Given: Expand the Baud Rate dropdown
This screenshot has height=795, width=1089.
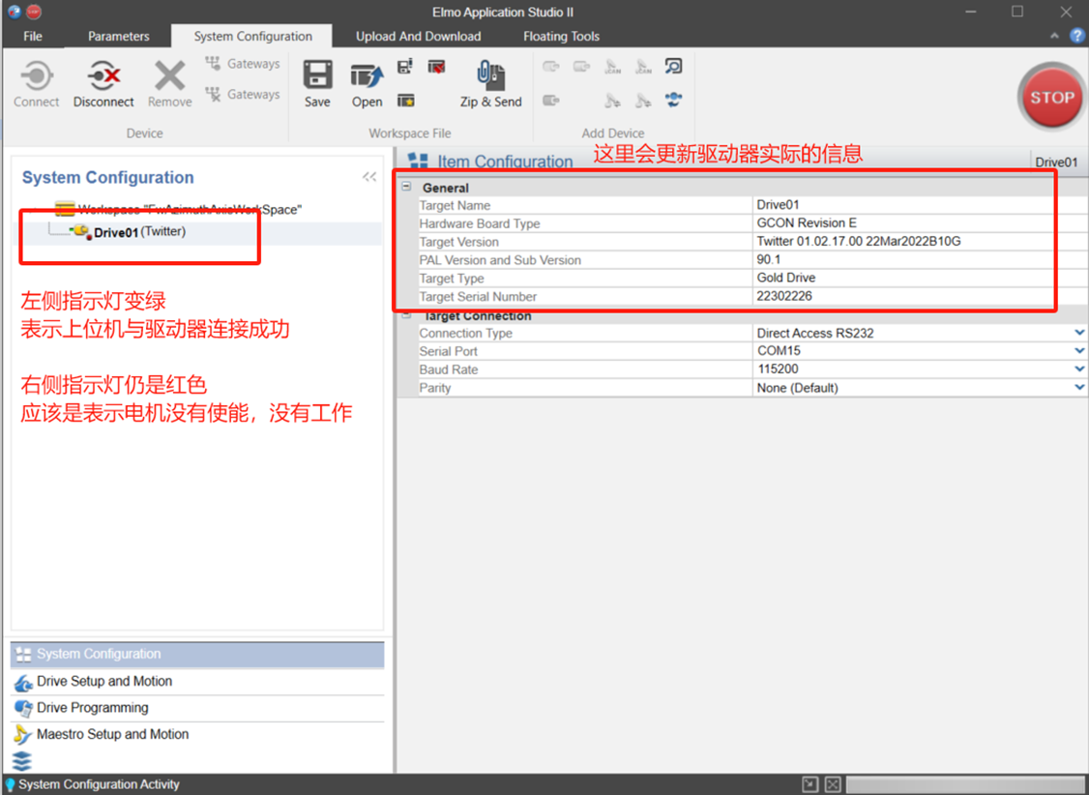Looking at the screenshot, I should click(x=1078, y=369).
